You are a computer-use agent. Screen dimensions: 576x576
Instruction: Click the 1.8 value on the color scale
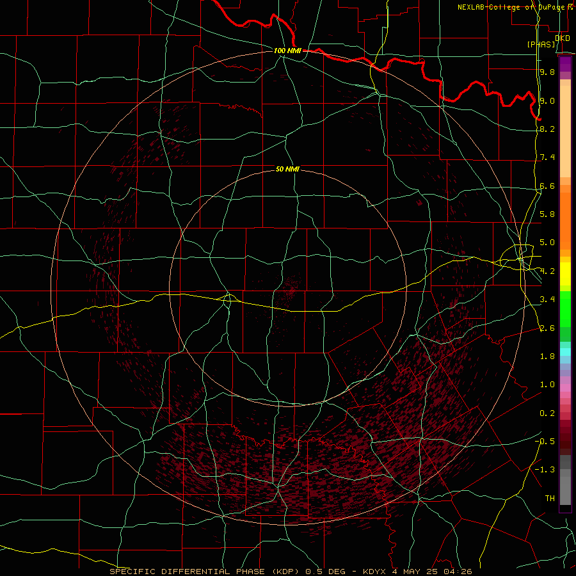click(547, 356)
